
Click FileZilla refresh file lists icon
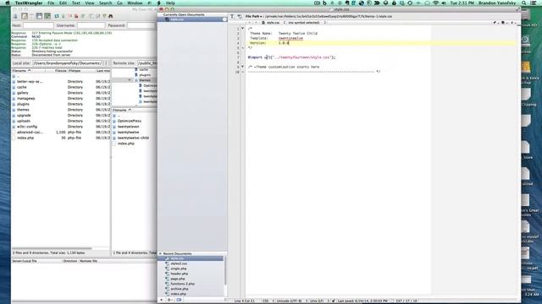(x=57, y=16)
